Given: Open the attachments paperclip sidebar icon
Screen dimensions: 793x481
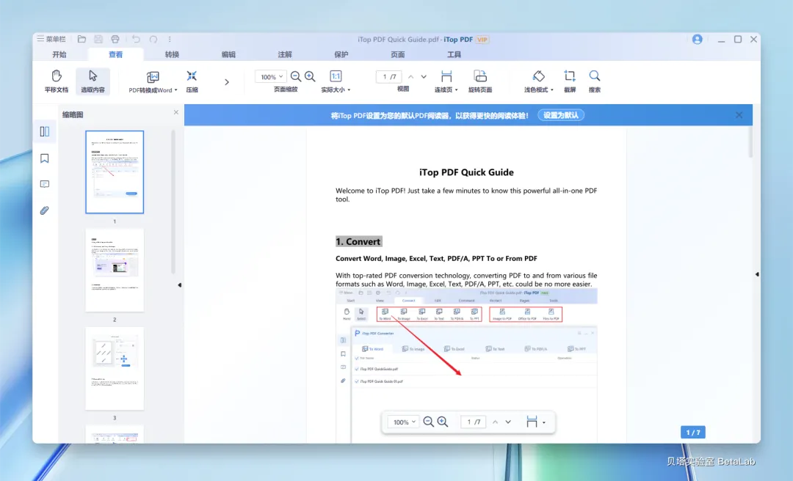Looking at the screenshot, I should pos(45,210).
